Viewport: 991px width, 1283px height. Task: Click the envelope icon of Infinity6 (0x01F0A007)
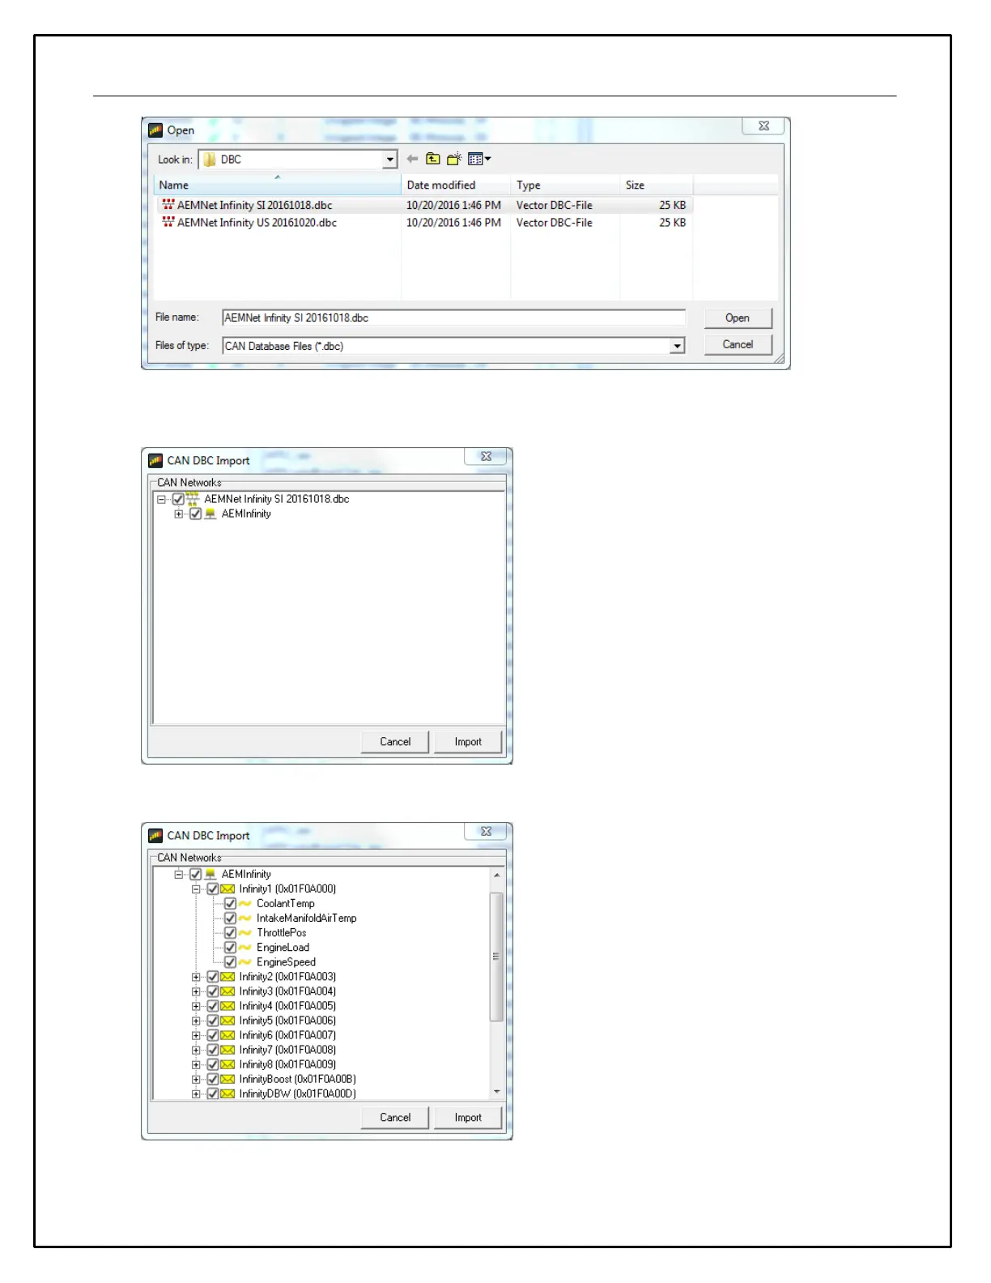pyautogui.click(x=228, y=1035)
